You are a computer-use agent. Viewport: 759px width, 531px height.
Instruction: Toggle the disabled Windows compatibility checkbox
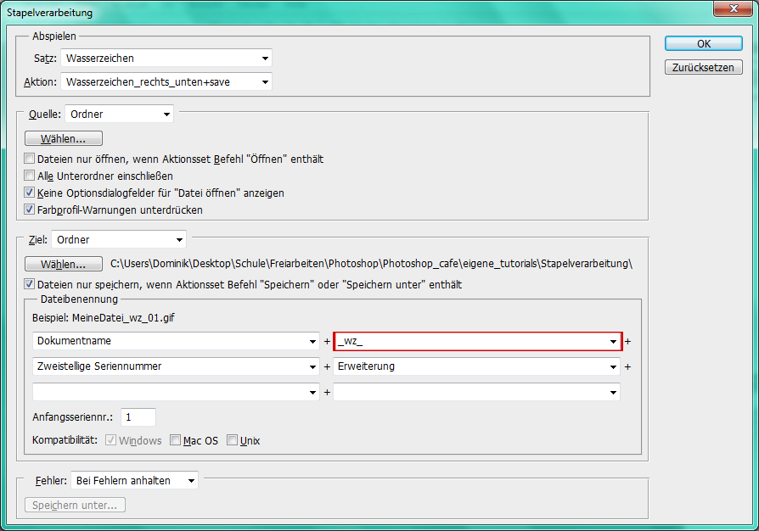click(x=111, y=440)
